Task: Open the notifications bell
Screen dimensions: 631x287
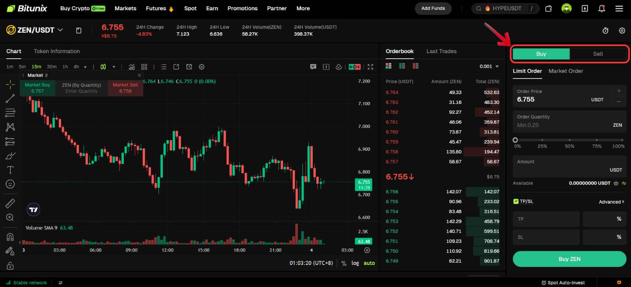Action: pos(602,8)
